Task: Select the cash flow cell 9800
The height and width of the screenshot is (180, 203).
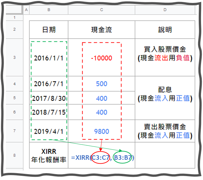Action: 101,131
